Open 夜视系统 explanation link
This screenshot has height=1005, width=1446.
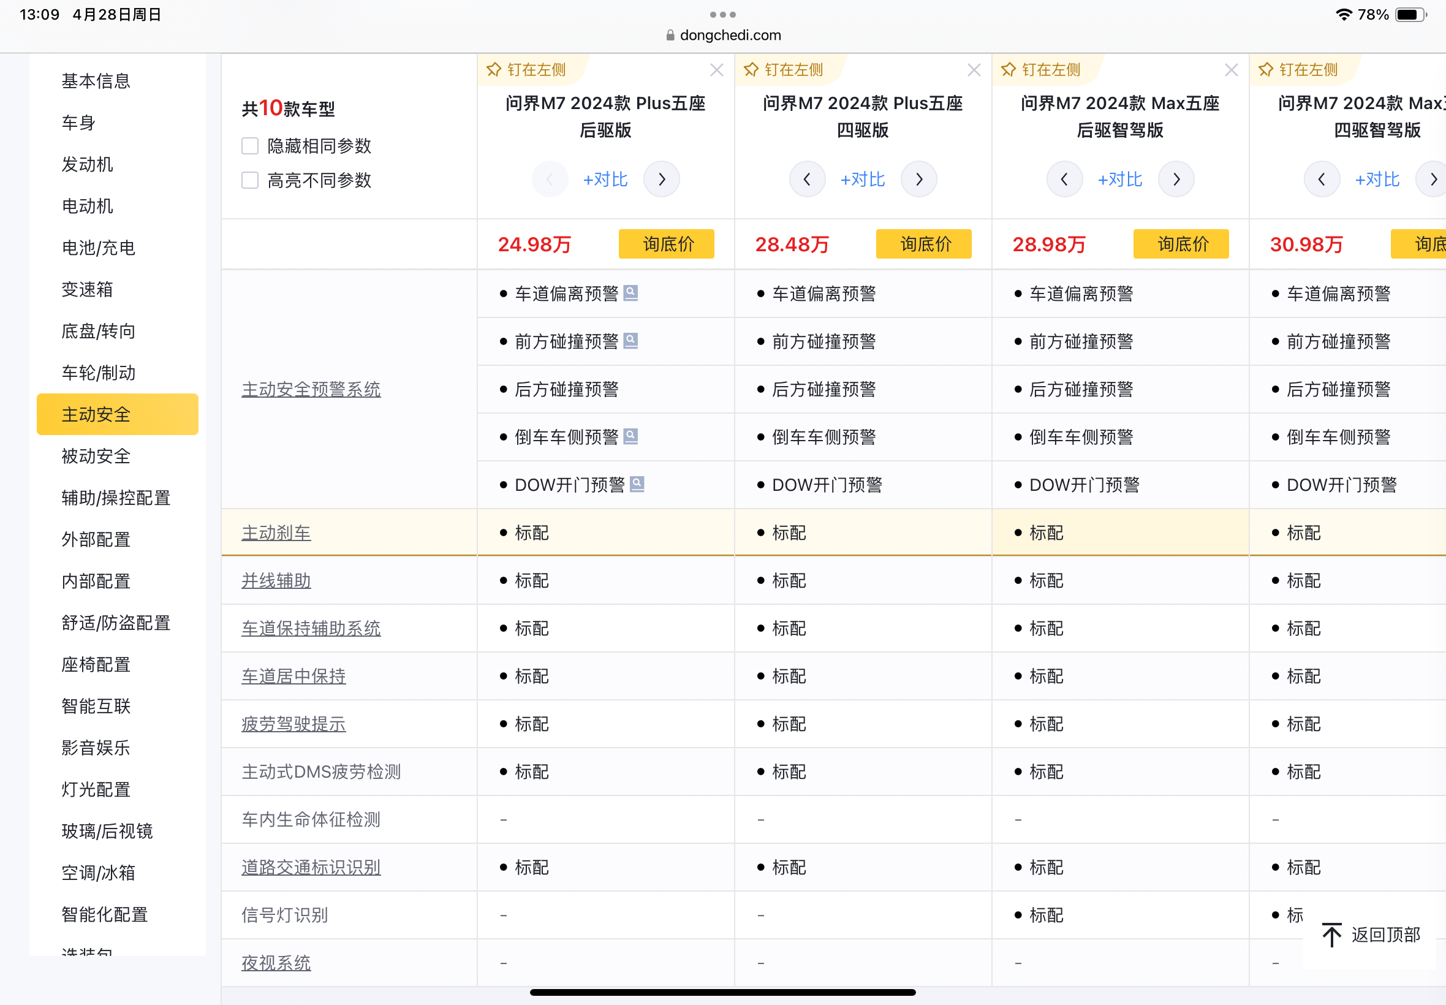[276, 963]
